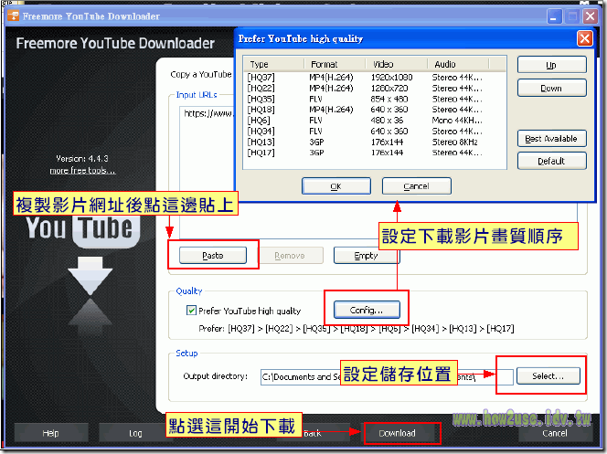The height and width of the screenshot is (454, 607).
Task: Choose Best Available quality order
Action: tap(551, 139)
